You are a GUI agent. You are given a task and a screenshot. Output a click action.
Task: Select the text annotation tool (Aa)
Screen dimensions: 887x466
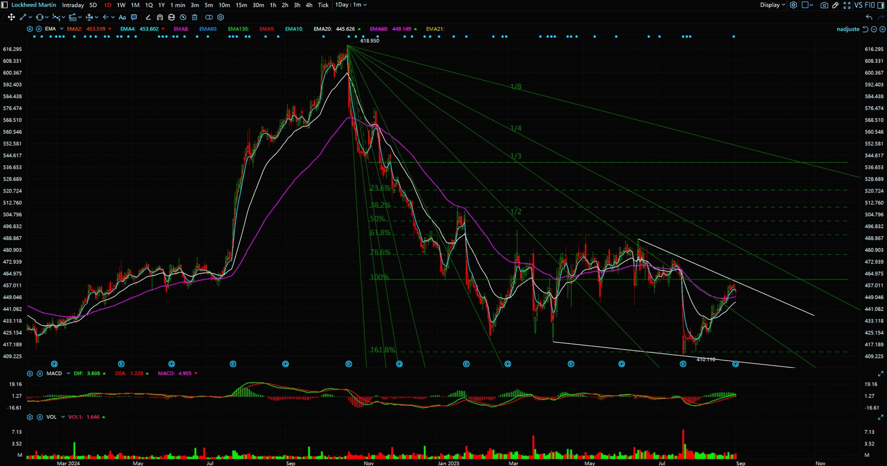point(123,17)
